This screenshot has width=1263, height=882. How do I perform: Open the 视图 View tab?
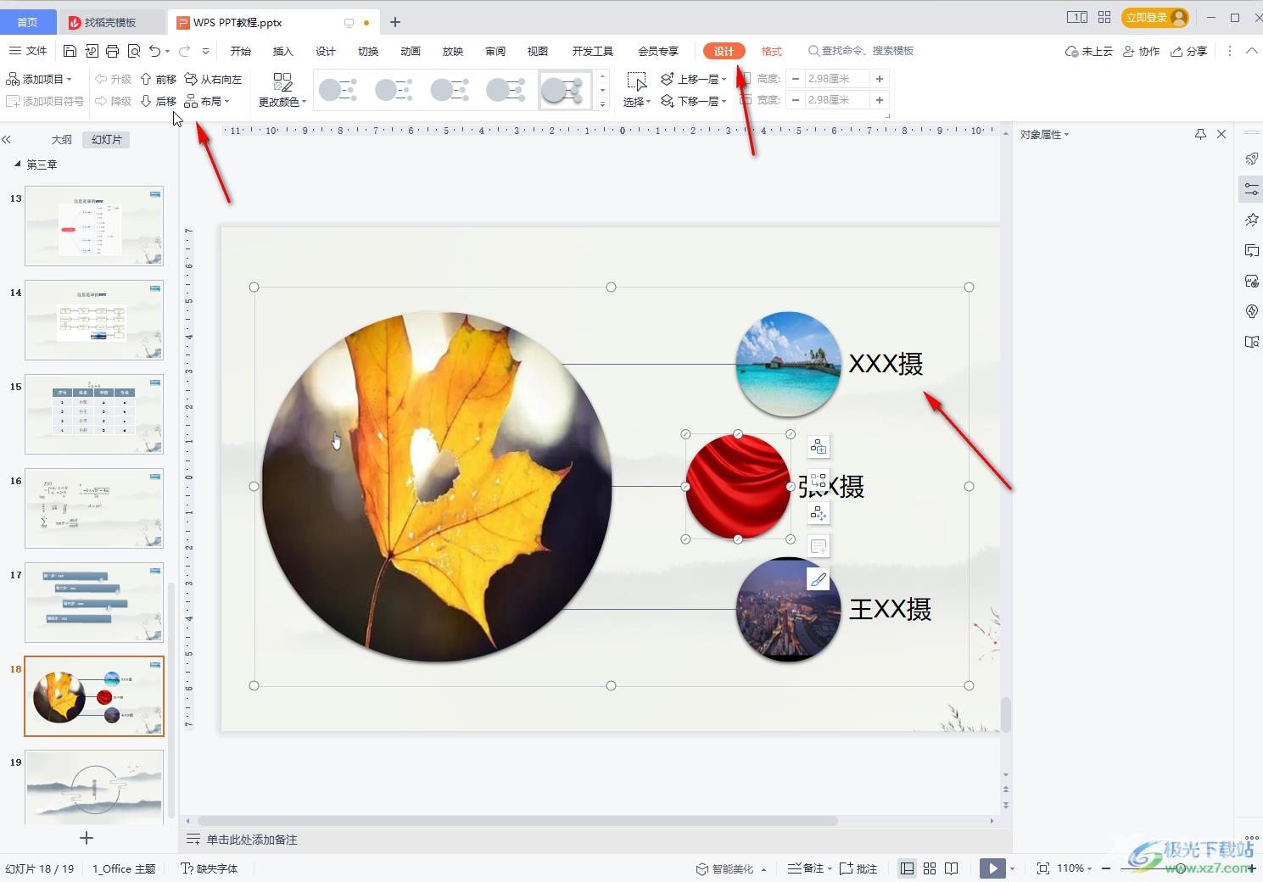click(x=538, y=51)
